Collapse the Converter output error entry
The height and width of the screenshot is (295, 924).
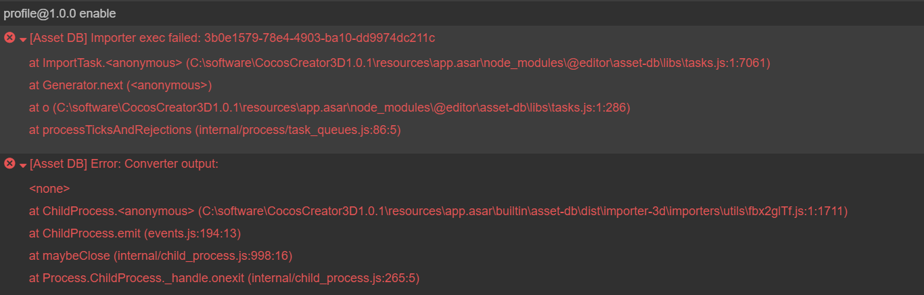[23, 165]
